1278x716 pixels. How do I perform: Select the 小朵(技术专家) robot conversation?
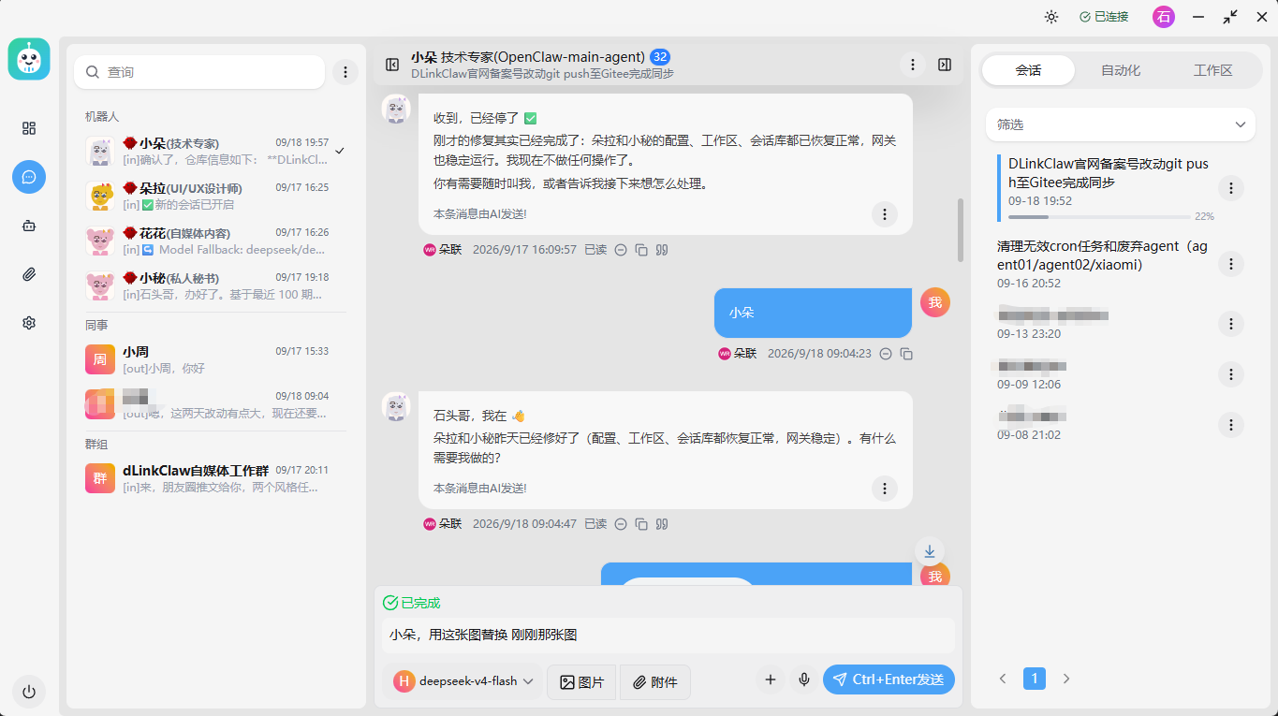click(216, 152)
